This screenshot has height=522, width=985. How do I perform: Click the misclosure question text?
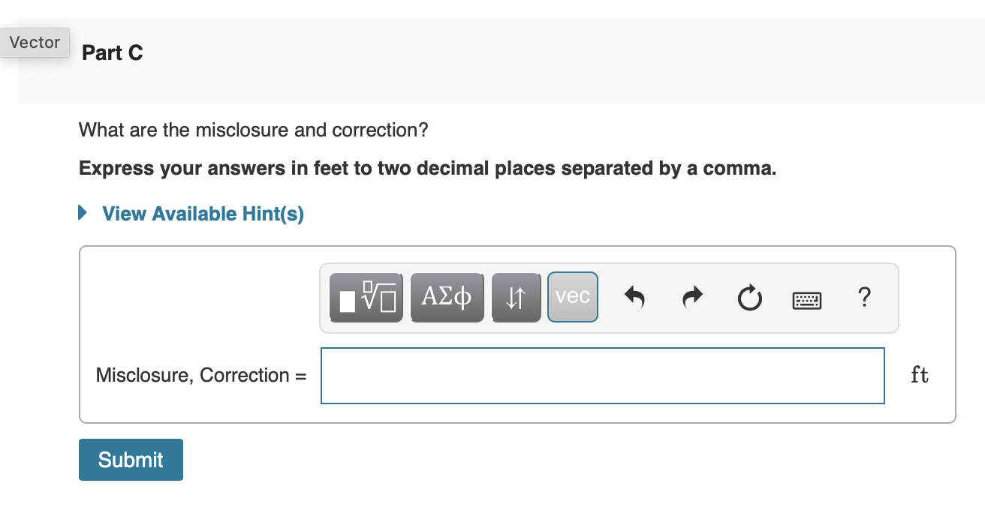[253, 130]
